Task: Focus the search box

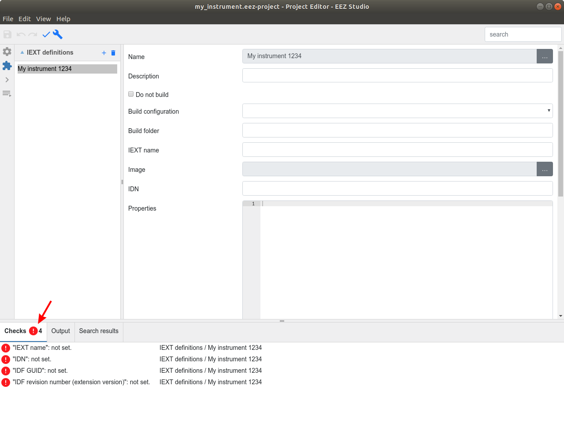Action: [523, 34]
